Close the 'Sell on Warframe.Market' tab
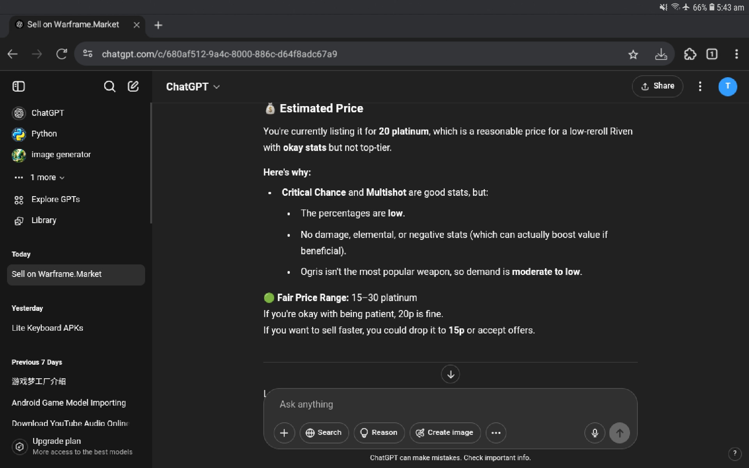This screenshot has height=468, width=749. point(137,25)
